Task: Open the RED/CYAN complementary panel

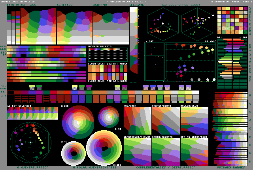Action: tap(138, 121)
